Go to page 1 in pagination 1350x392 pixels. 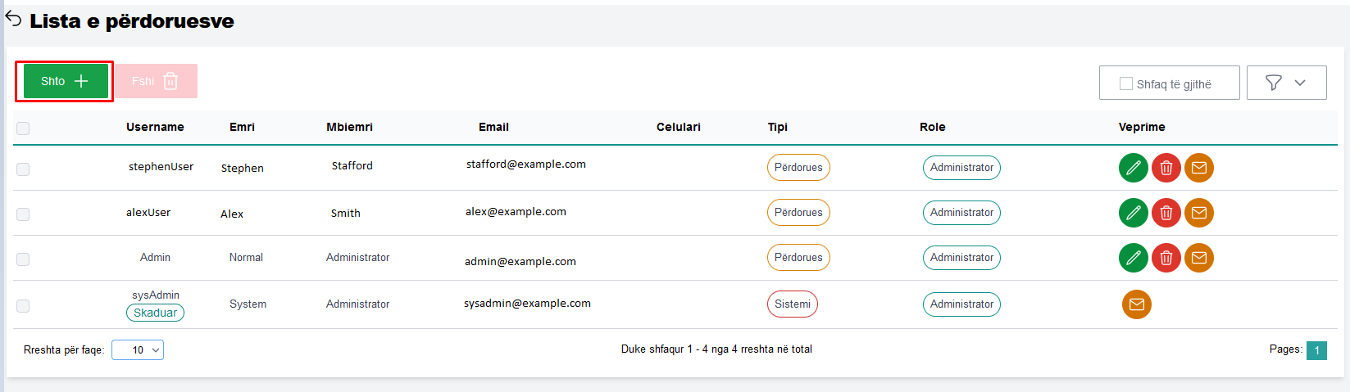click(1316, 350)
